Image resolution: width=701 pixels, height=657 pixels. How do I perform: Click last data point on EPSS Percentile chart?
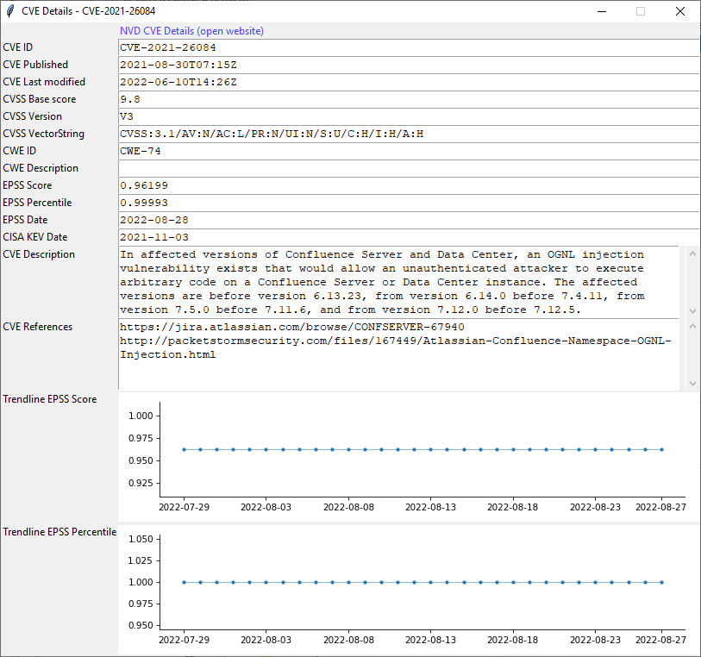(x=661, y=582)
